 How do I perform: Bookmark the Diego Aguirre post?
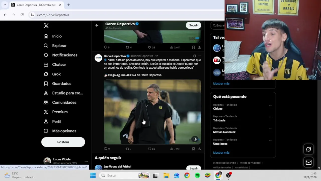(x=193, y=149)
